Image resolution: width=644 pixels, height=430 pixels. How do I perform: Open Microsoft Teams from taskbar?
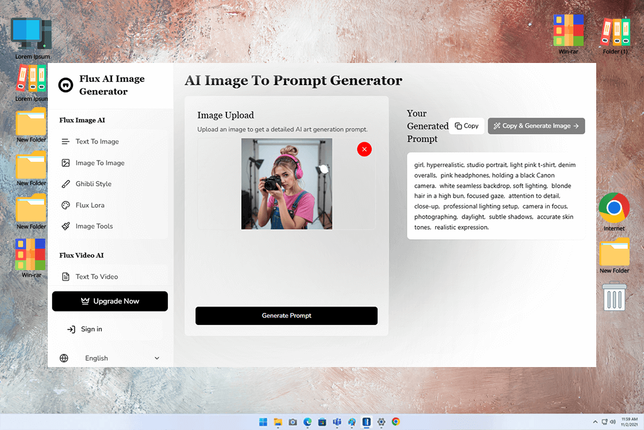337,422
